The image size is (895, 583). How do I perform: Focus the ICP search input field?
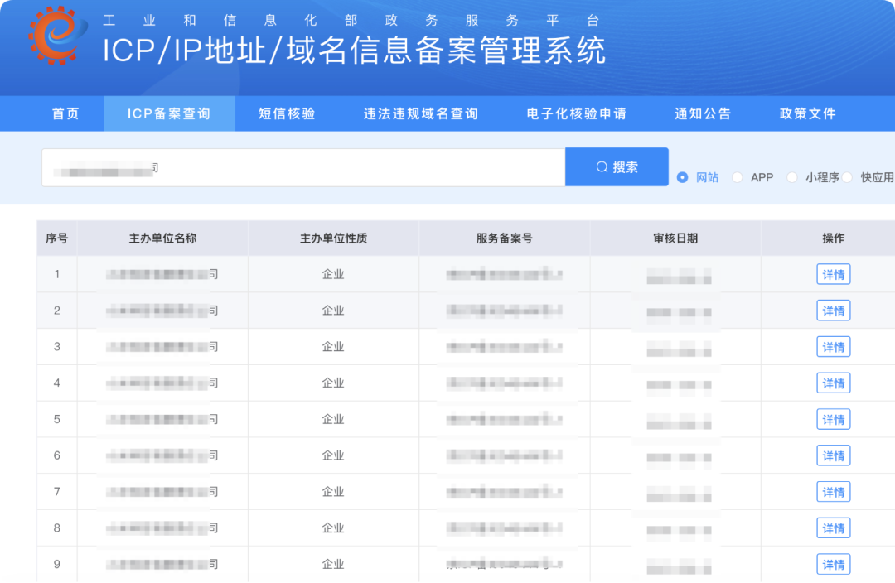click(x=303, y=168)
